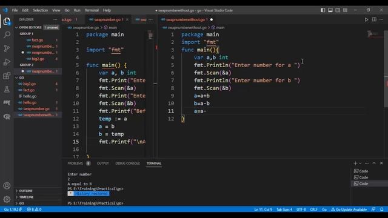
Task: Toggle primary side bar layout icon
Action: coord(323,10)
